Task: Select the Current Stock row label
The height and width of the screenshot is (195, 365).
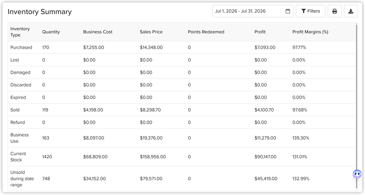Action: click(18, 157)
